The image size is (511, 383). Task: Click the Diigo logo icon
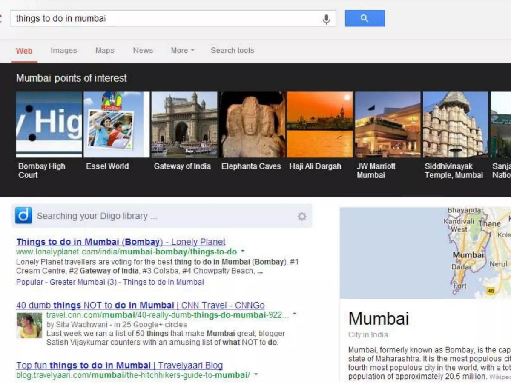[x=24, y=215]
